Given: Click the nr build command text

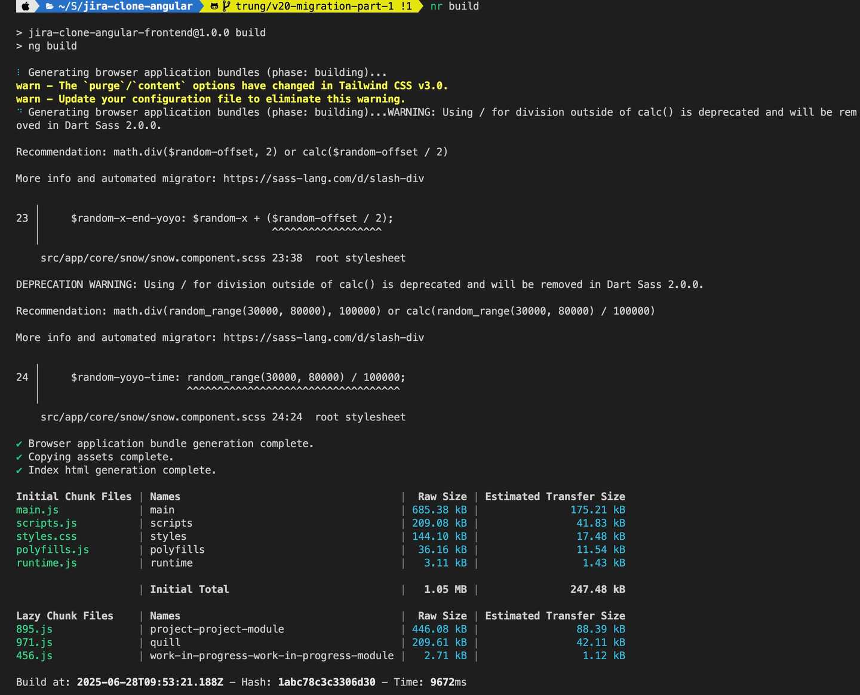Looking at the screenshot, I should pyautogui.click(x=454, y=7).
